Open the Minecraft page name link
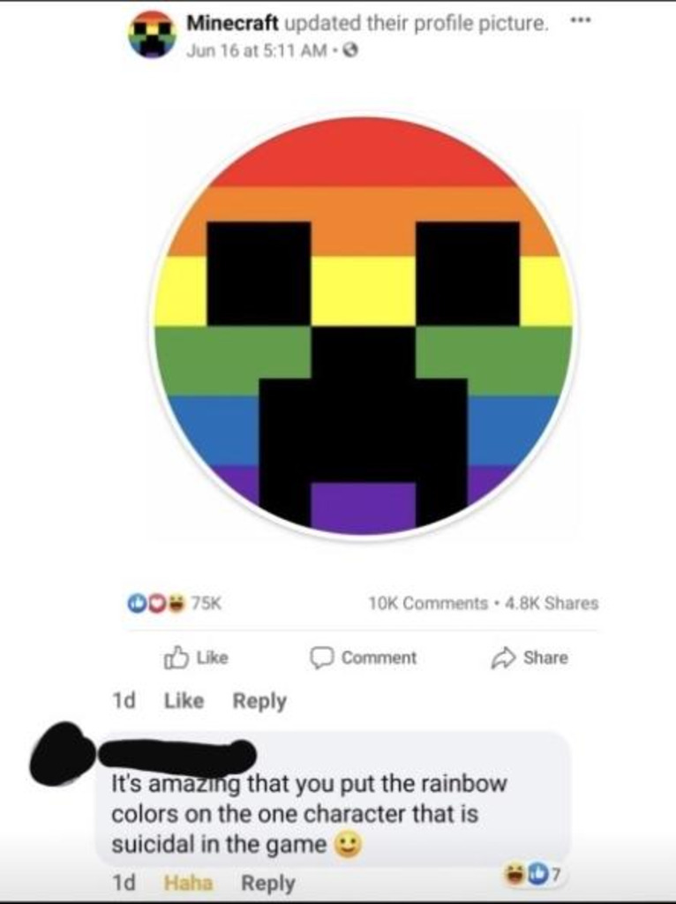 point(232,24)
